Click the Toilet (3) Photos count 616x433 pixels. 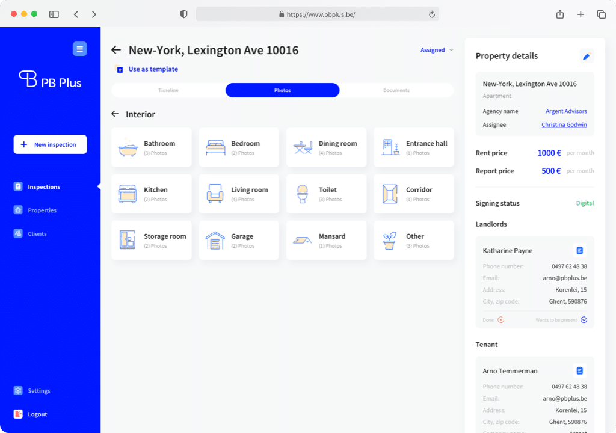tap(330, 200)
